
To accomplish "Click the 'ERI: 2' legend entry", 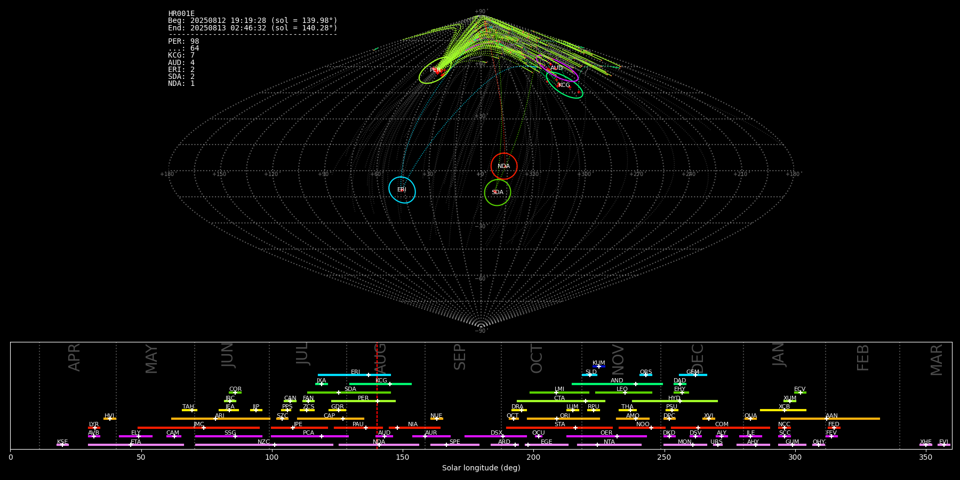I will click(181, 69).
